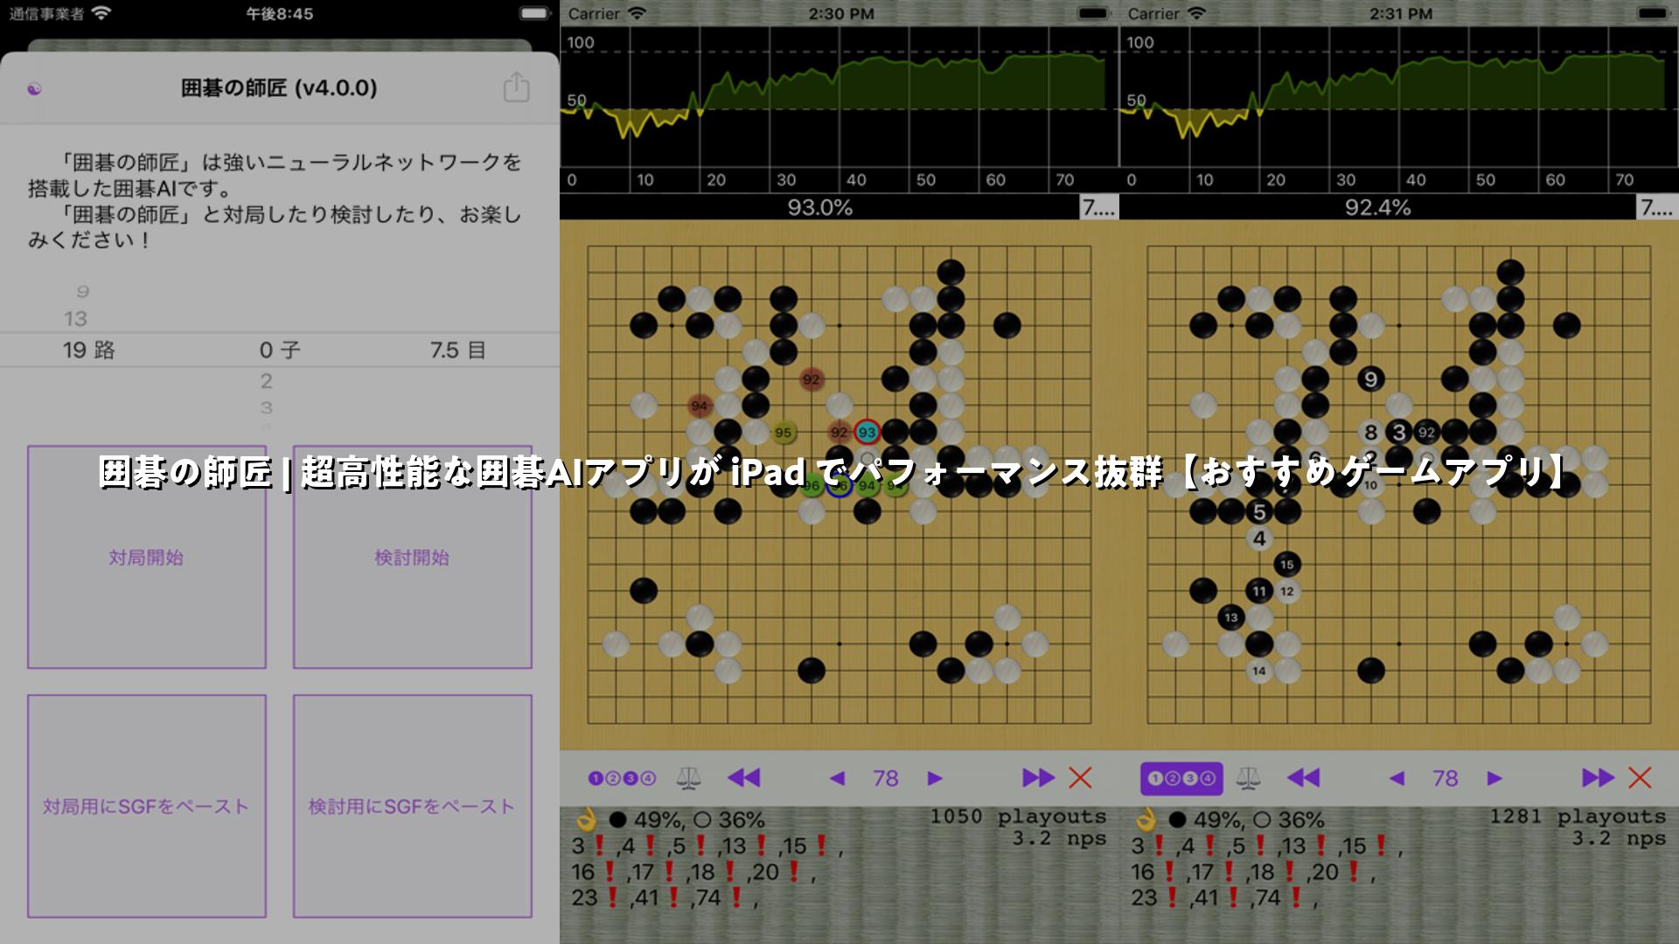Image resolution: width=1679 pixels, height=944 pixels.
Task: Step back one move in right board
Action: (x=1397, y=778)
